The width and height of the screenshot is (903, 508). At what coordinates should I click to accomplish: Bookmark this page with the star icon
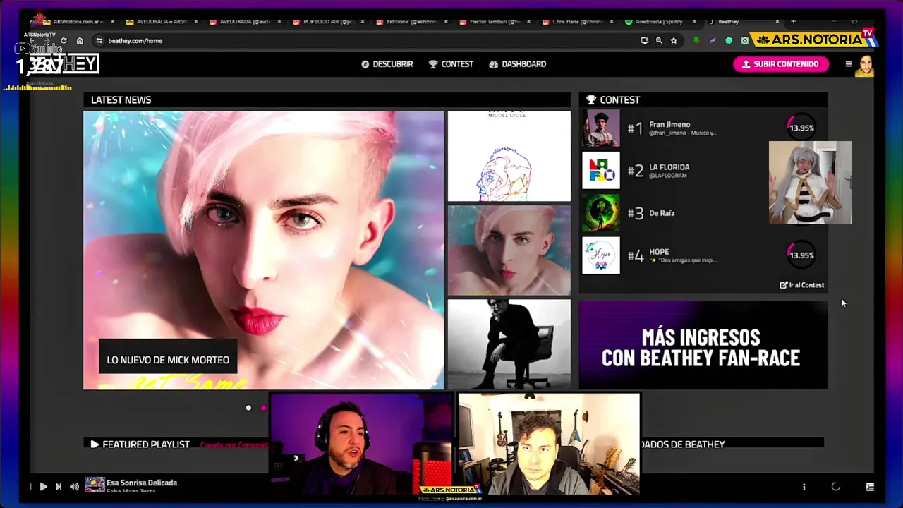click(674, 40)
